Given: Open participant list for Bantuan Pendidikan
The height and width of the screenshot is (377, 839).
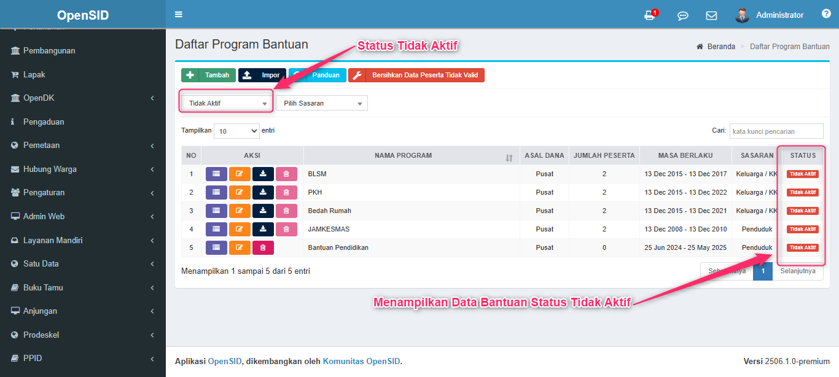Looking at the screenshot, I should point(216,247).
